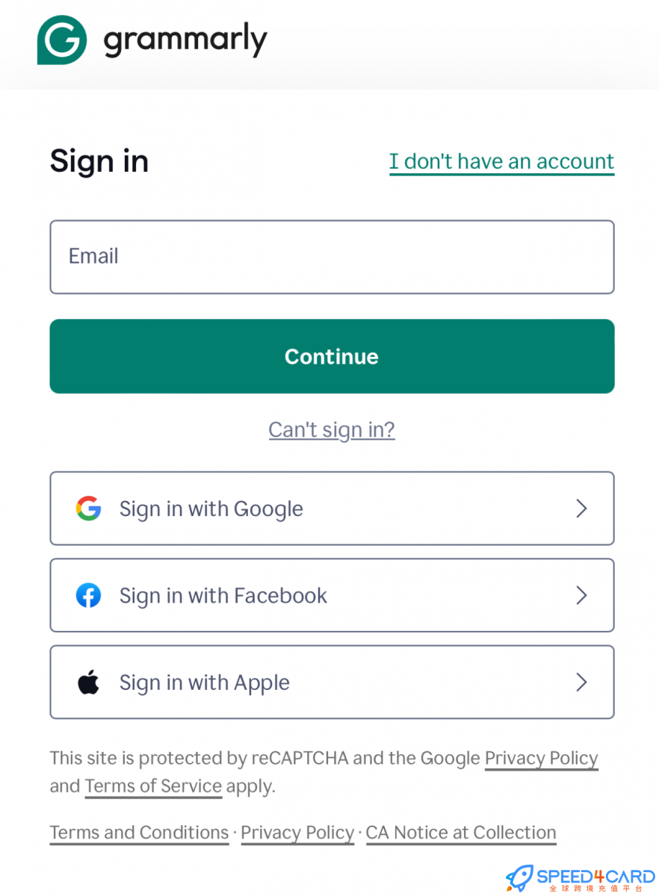
Task: Open the Google Privacy Policy link
Action: (541, 758)
